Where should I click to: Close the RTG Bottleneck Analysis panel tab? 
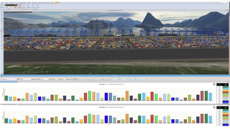coord(17,105)
